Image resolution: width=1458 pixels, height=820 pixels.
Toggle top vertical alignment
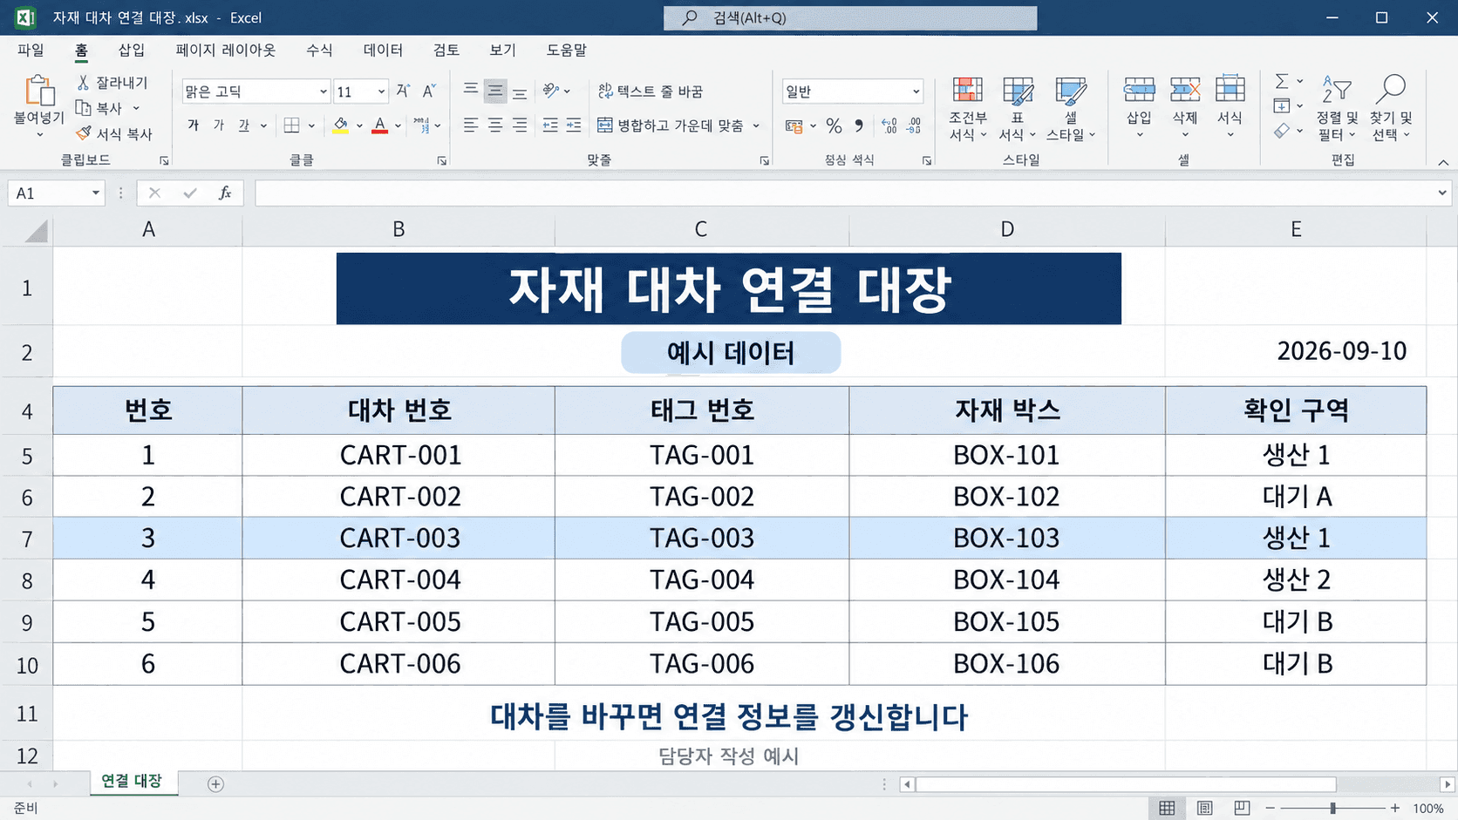tap(470, 91)
